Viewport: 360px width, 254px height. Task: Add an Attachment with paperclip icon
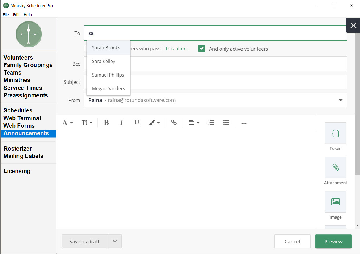pyautogui.click(x=335, y=168)
